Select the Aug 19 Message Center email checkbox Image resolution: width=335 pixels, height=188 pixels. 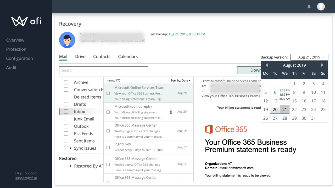tap(108, 131)
